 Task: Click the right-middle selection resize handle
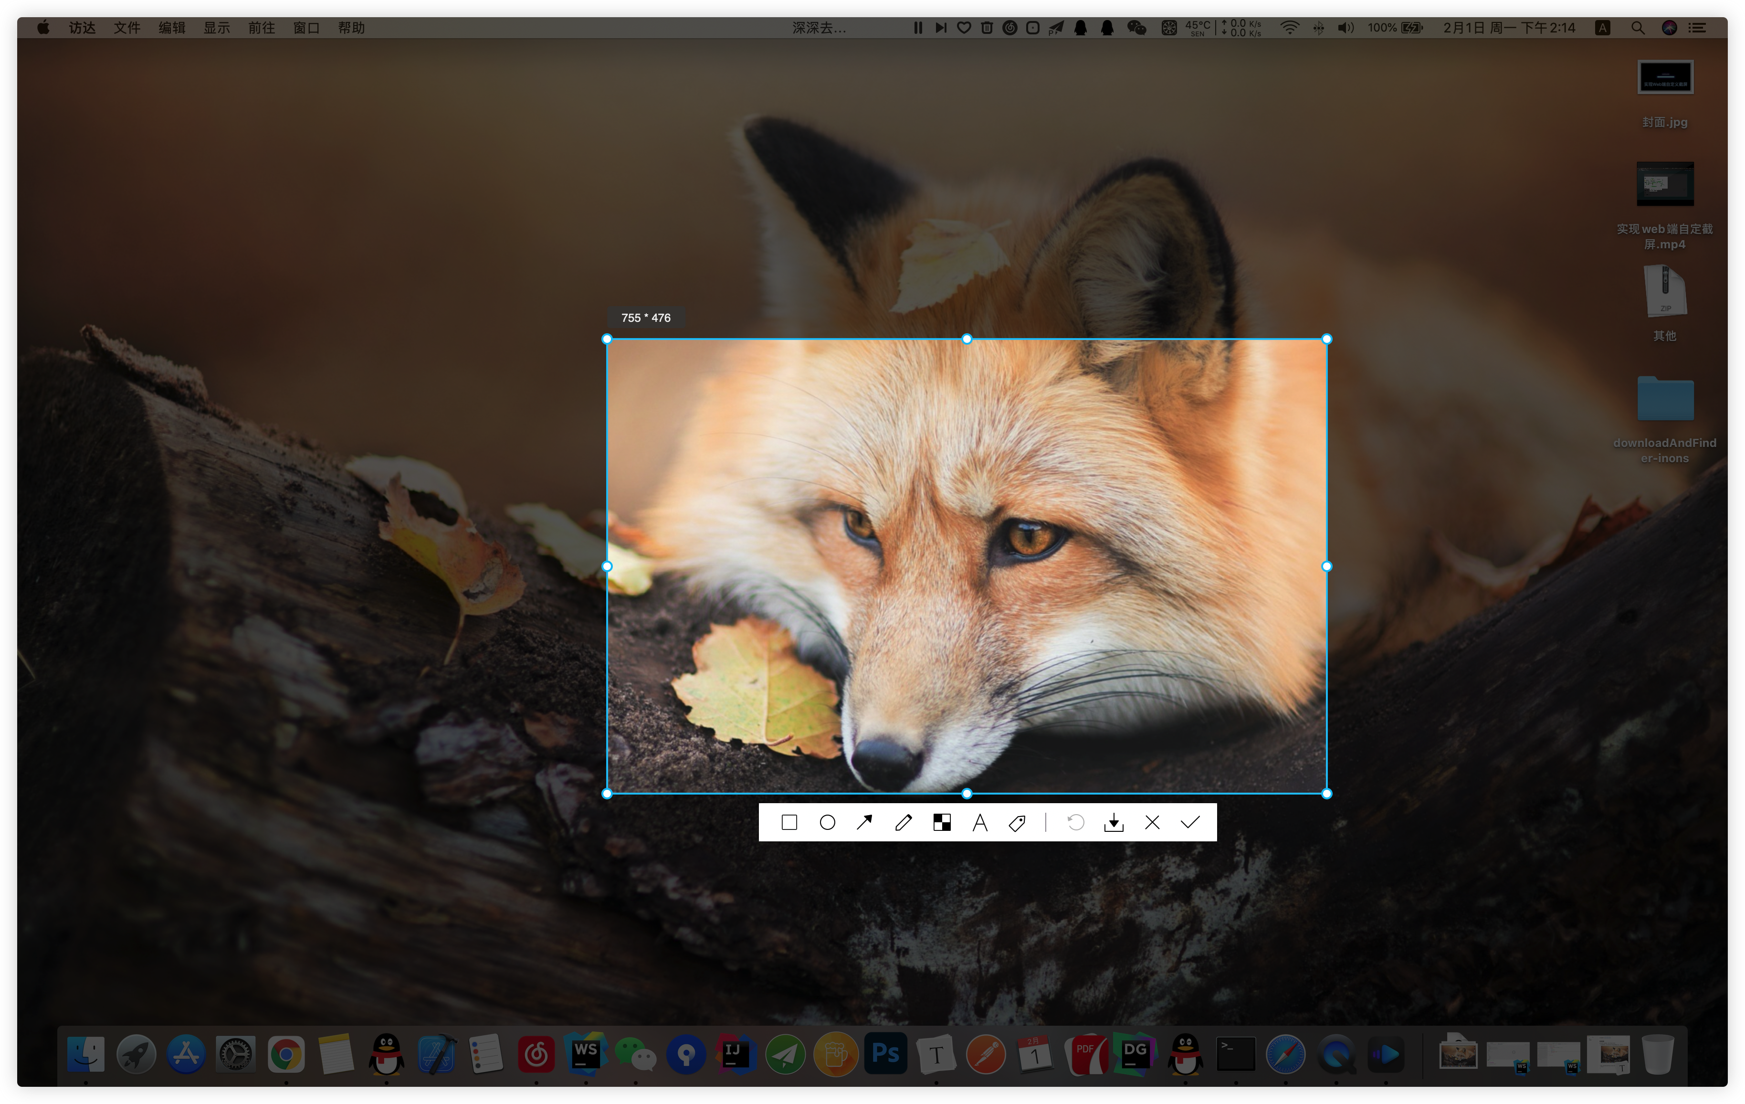1327,566
